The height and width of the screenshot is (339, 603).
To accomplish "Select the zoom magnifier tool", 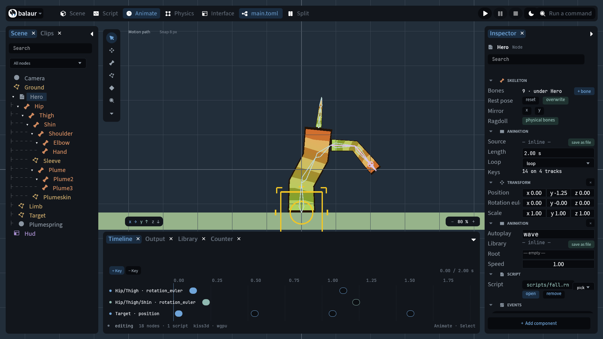I will [111, 100].
